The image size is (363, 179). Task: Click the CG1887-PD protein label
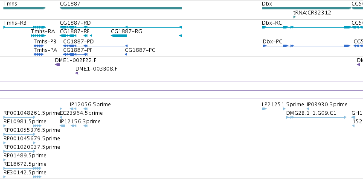pos(78,42)
